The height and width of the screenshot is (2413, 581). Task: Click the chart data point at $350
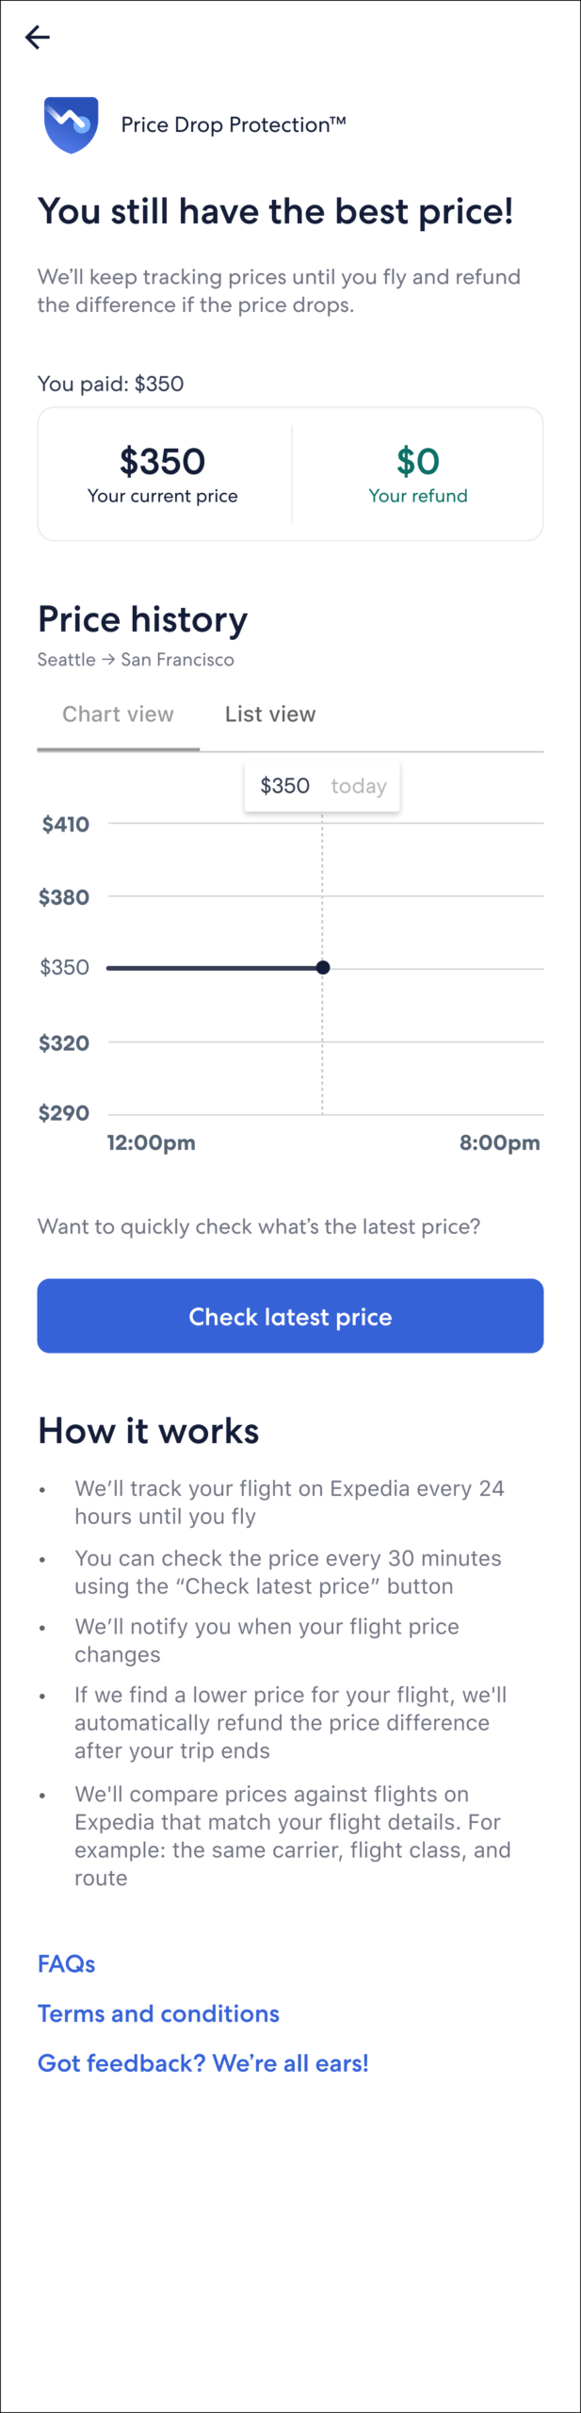pos(323,967)
